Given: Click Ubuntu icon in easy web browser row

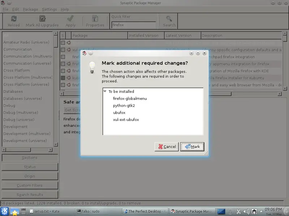Looking at the screenshot, I should coord(69,85).
